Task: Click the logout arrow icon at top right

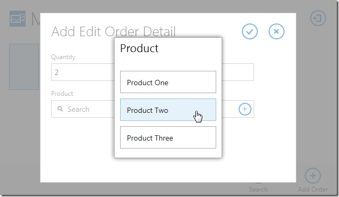Action: (x=318, y=18)
